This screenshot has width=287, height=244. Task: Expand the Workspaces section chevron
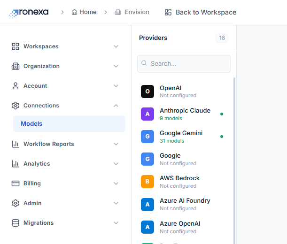(116, 46)
